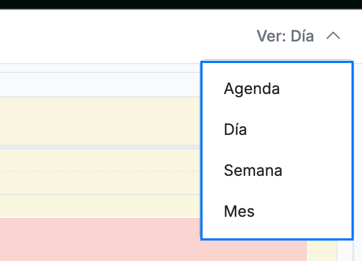Collapse the view menu using the chevron icon
The image size is (362, 261).
point(333,36)
